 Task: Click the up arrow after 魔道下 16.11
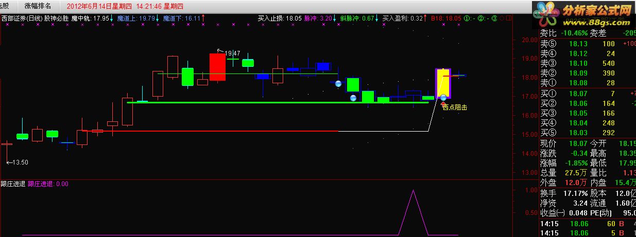click(204, 18)
